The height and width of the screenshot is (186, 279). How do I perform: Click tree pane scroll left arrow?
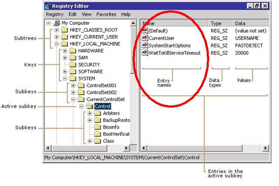coord(48,148)
